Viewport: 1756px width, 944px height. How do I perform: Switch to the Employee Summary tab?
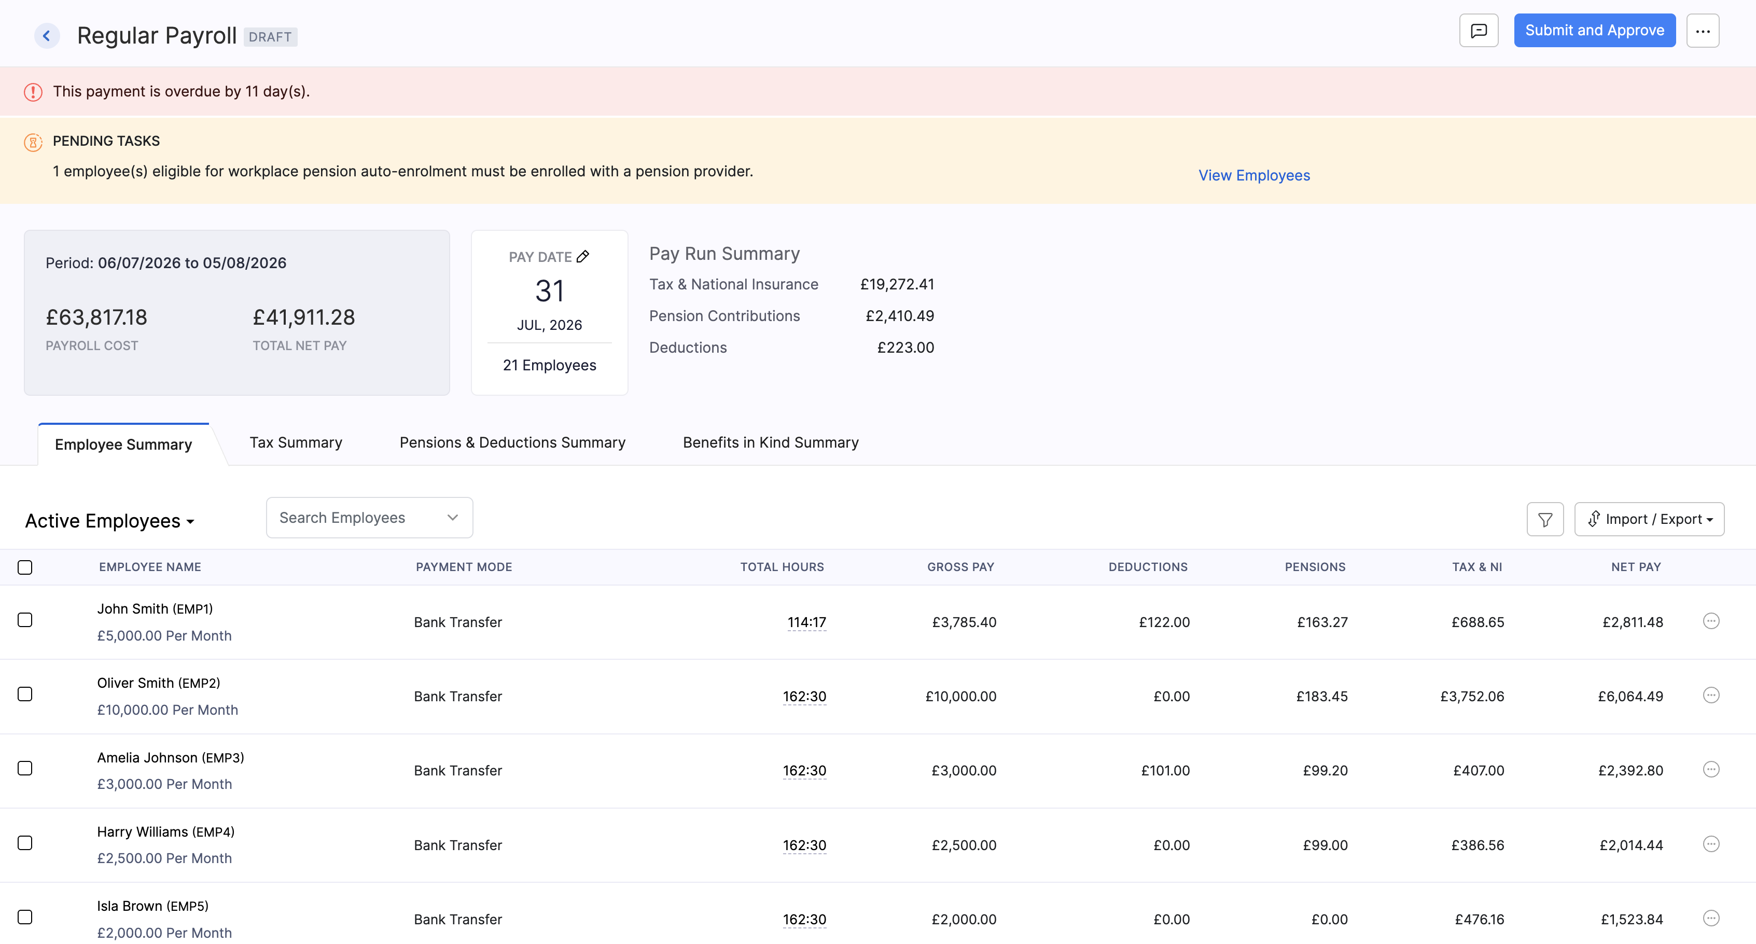point(123,445)
